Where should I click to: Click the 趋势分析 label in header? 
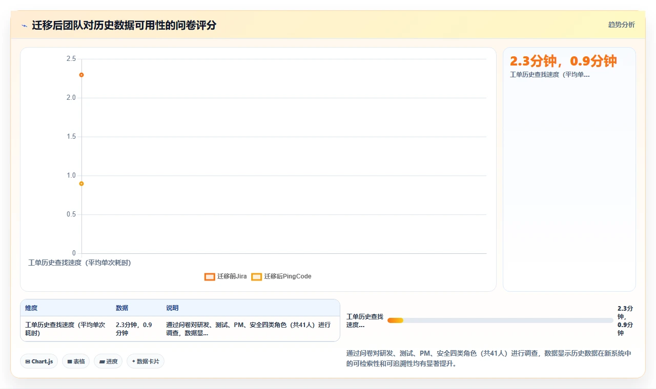click(x=621, y=25)
